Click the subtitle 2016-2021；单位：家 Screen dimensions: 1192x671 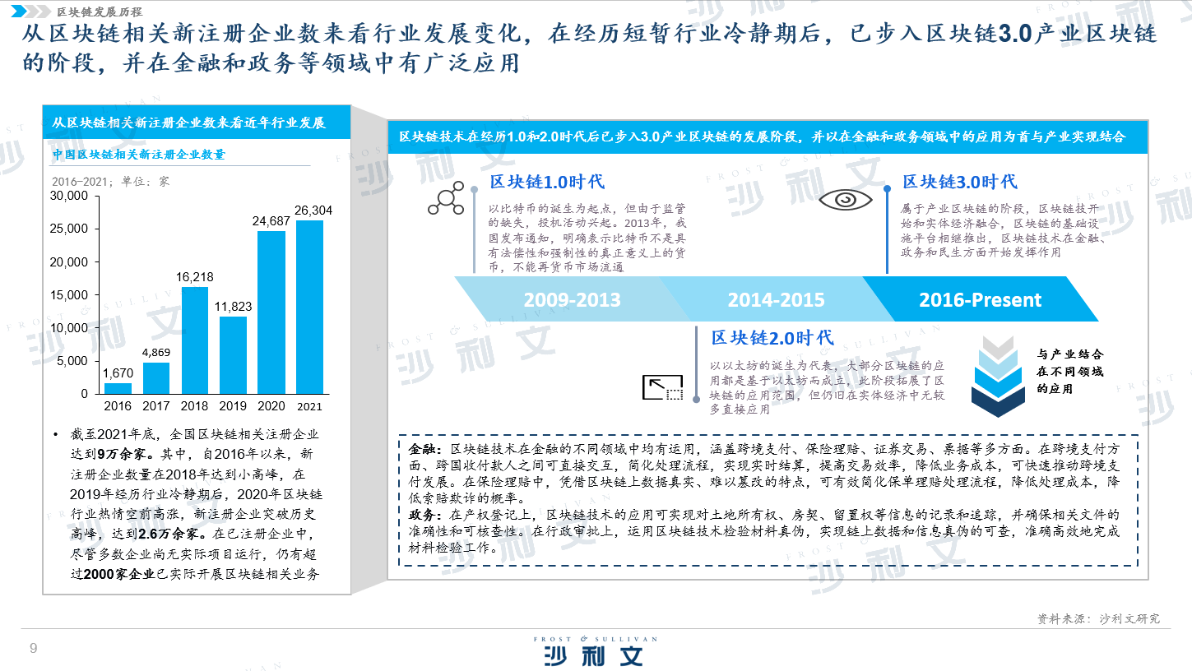(x=110, y=181)
